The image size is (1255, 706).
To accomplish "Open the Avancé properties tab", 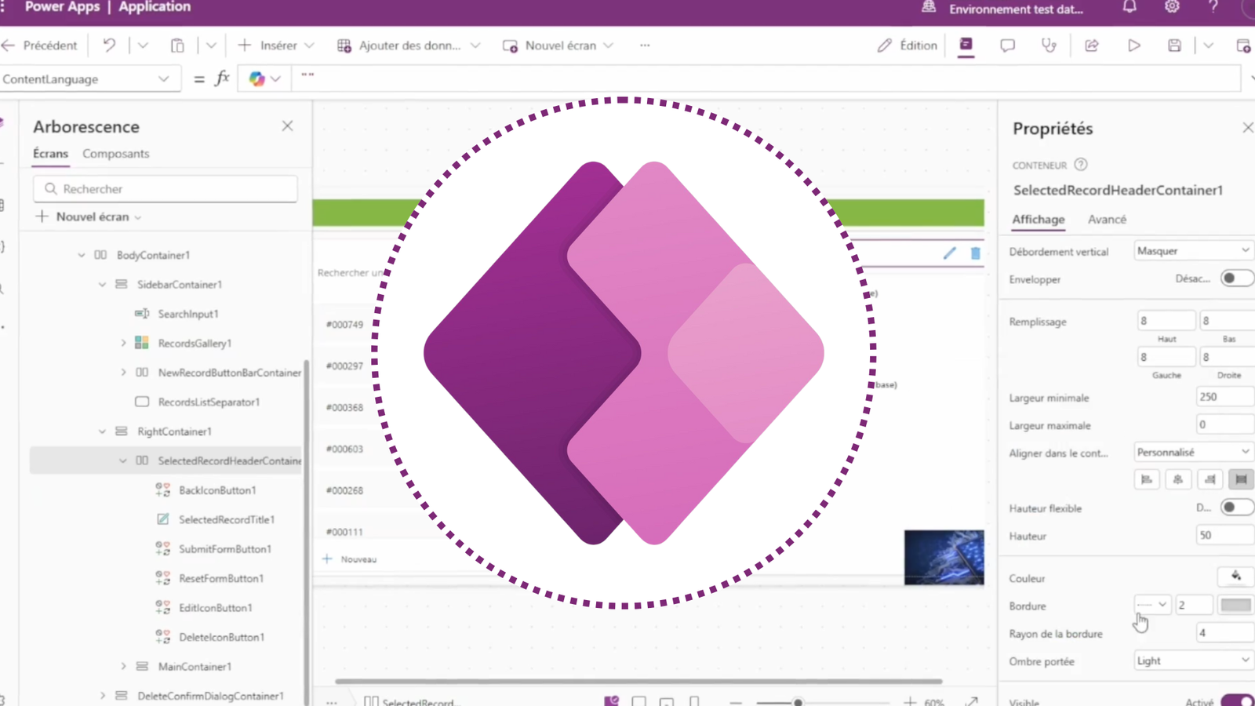I will click(x=1107, y=220).
